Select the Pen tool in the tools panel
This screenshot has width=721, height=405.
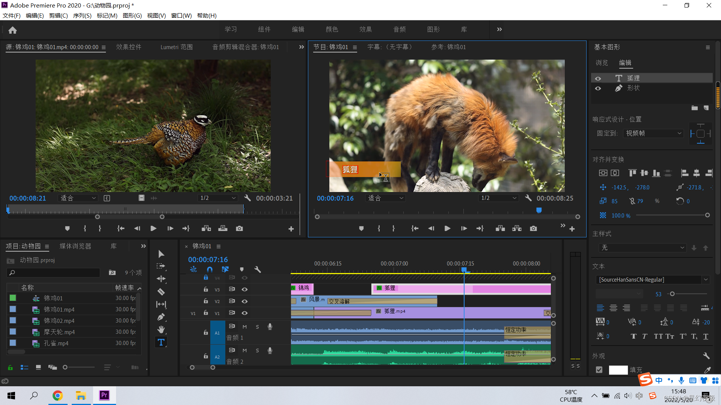click(x=161, y=317)
